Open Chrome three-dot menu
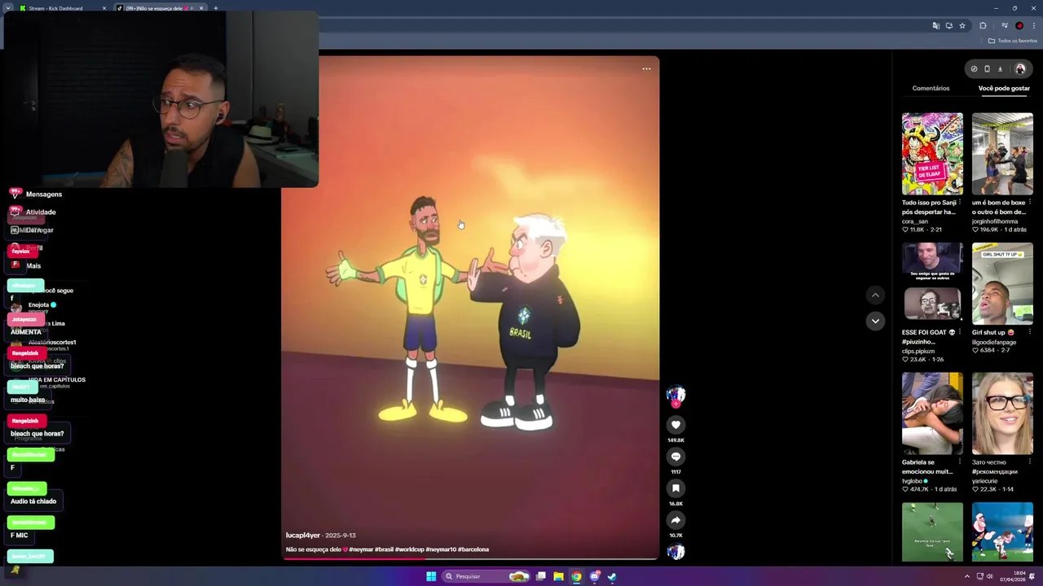The height and width of the screenshot is (586, 1043). point(1033,26)
